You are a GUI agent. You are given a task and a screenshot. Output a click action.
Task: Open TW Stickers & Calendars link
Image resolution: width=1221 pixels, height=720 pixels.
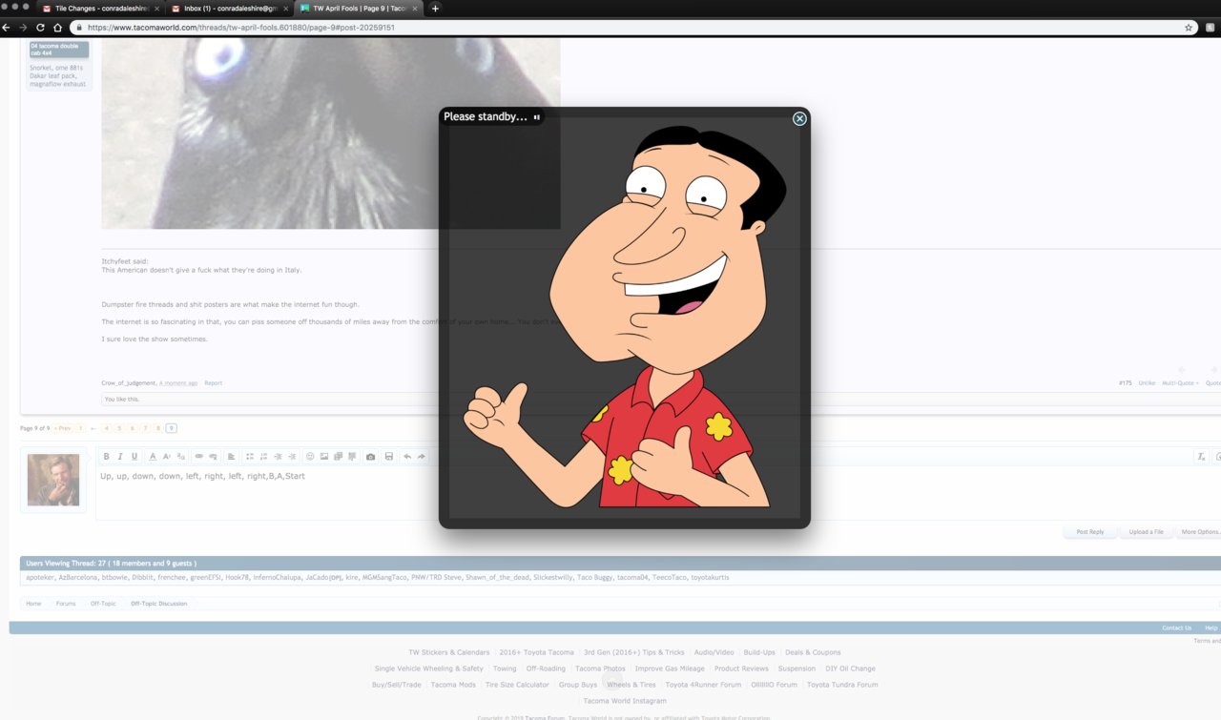[x=449, y=652]
